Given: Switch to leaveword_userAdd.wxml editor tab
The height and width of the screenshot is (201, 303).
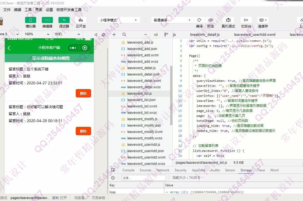Looking at the screenshot, I should (x=255, y=34).
